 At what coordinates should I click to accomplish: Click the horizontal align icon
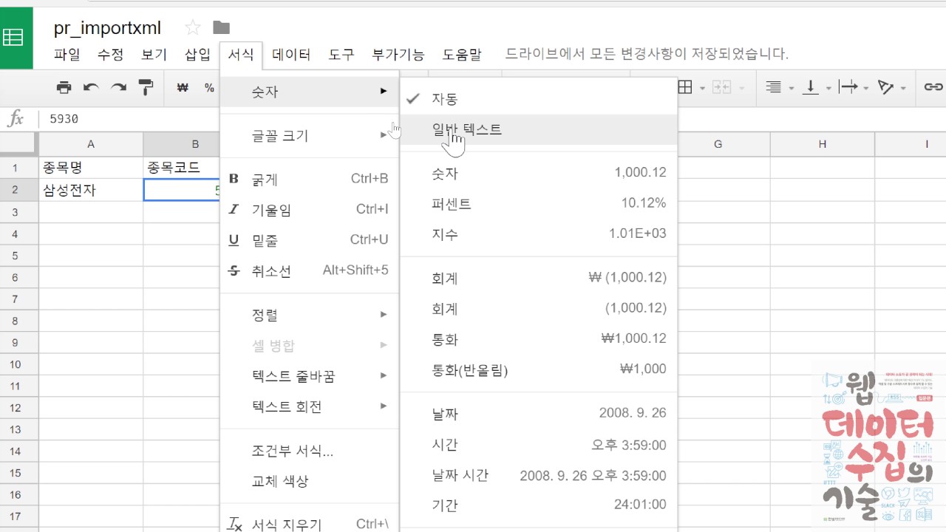click(773, 87)
